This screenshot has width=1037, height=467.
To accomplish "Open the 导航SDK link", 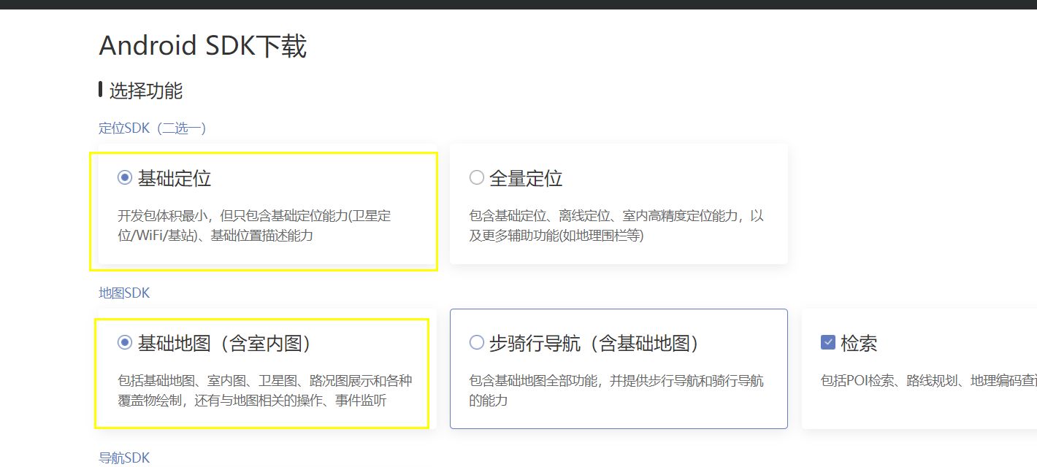I will point(124,458).
